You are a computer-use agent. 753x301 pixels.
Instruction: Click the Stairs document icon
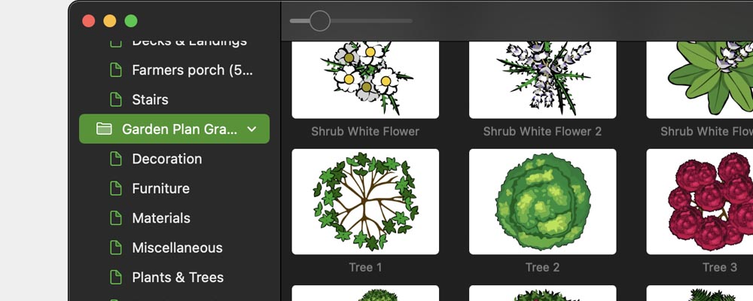pos(116,99)
